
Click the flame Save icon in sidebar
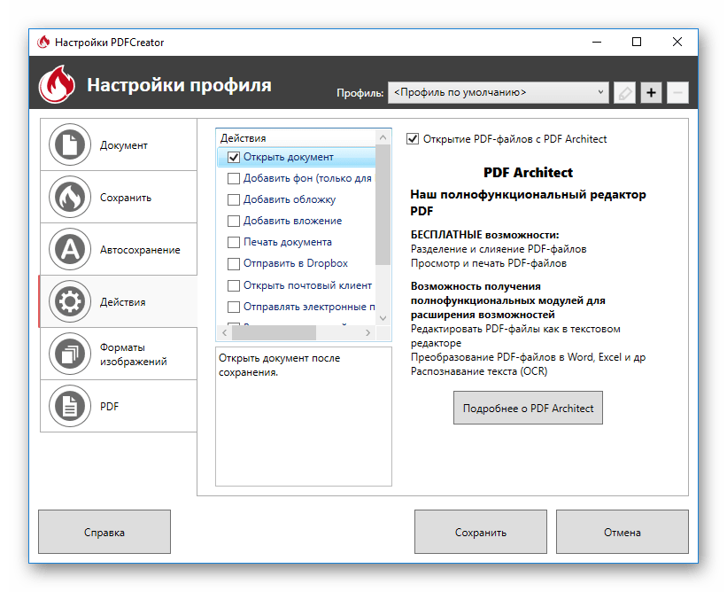click(x=68, y=198)
